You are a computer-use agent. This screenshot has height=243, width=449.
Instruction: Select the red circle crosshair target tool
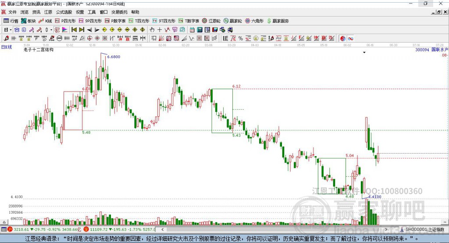pos(89,39)
